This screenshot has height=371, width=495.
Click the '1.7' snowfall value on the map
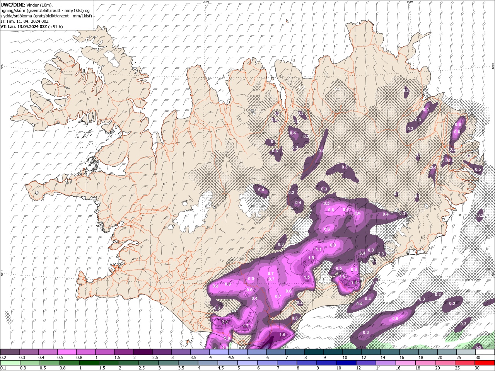pos(246,327)
